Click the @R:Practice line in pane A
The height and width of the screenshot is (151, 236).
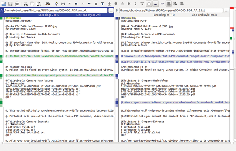(13, 18)
